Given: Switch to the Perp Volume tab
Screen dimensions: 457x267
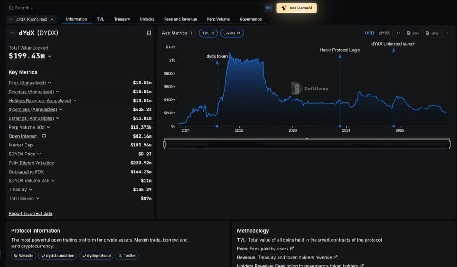Looking at the screenshot, I should 218,19.
